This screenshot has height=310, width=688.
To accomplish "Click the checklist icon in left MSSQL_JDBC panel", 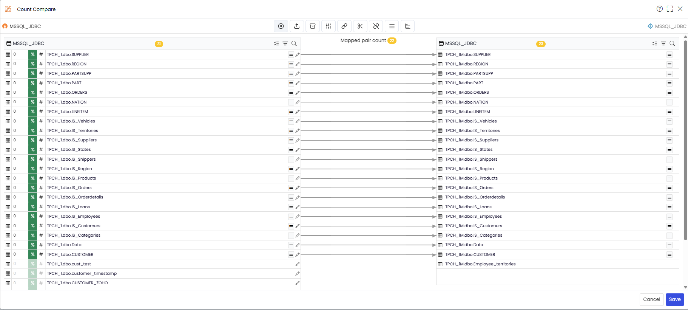I will 276,43.
